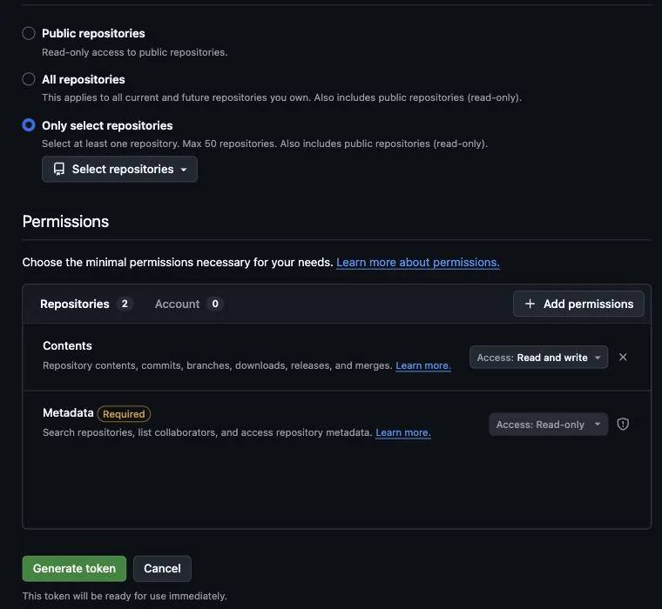Click the Cancel button

tap(162, 568)
